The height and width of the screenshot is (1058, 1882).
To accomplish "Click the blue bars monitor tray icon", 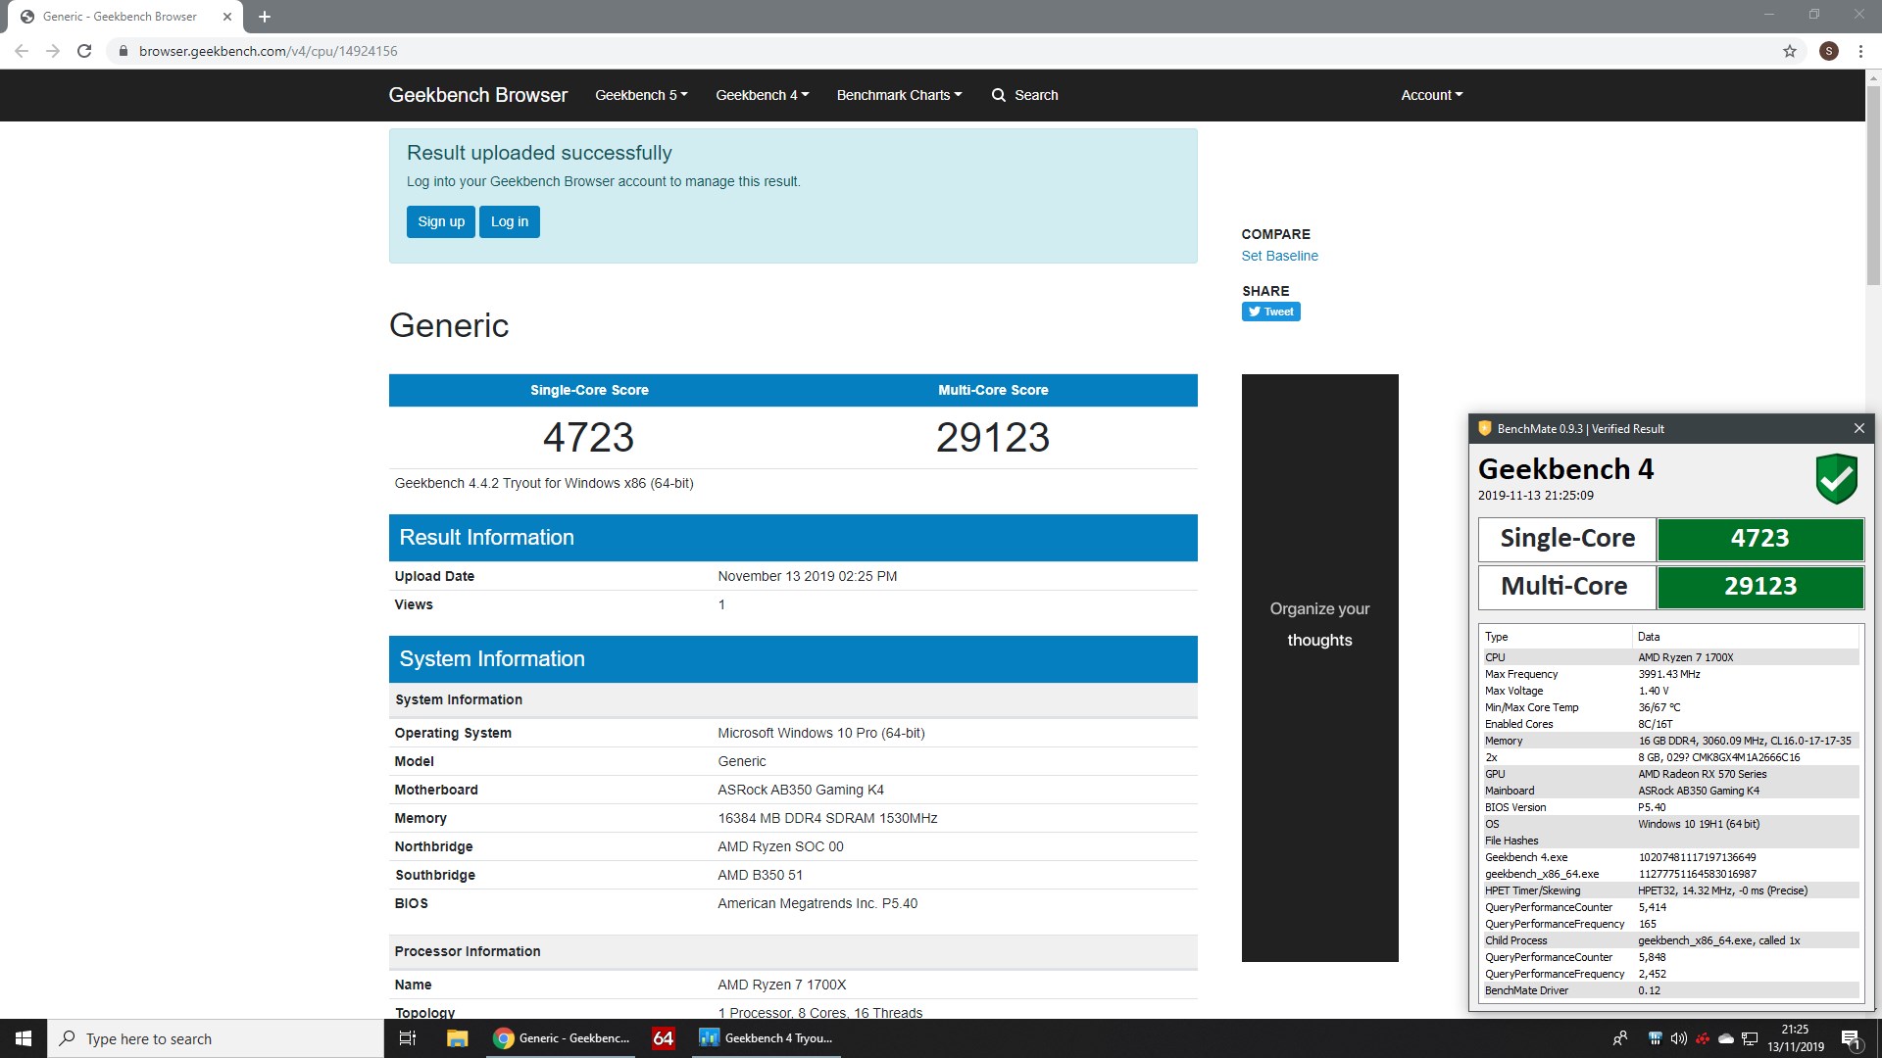I will (1655, 1038).
